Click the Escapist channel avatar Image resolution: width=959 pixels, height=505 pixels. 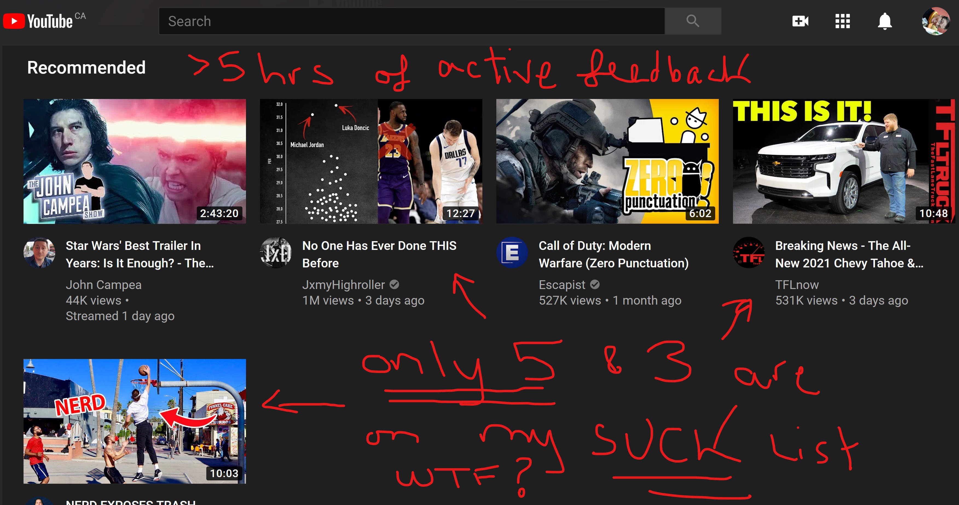(x=512, y=253)
